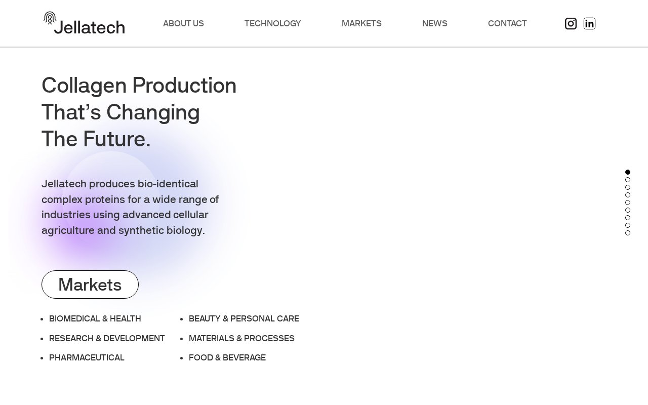648x405 pixels.
Task: Click the Jellatech logo
Action: click(x=84, y=23)
